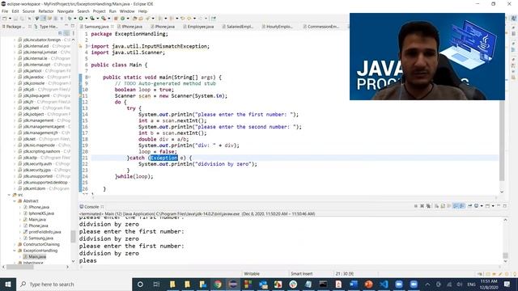Viewport: 518px width, 291px height.
Task: Click the Windows Start button
Action: pyautogui.click(x=8, y=284)
